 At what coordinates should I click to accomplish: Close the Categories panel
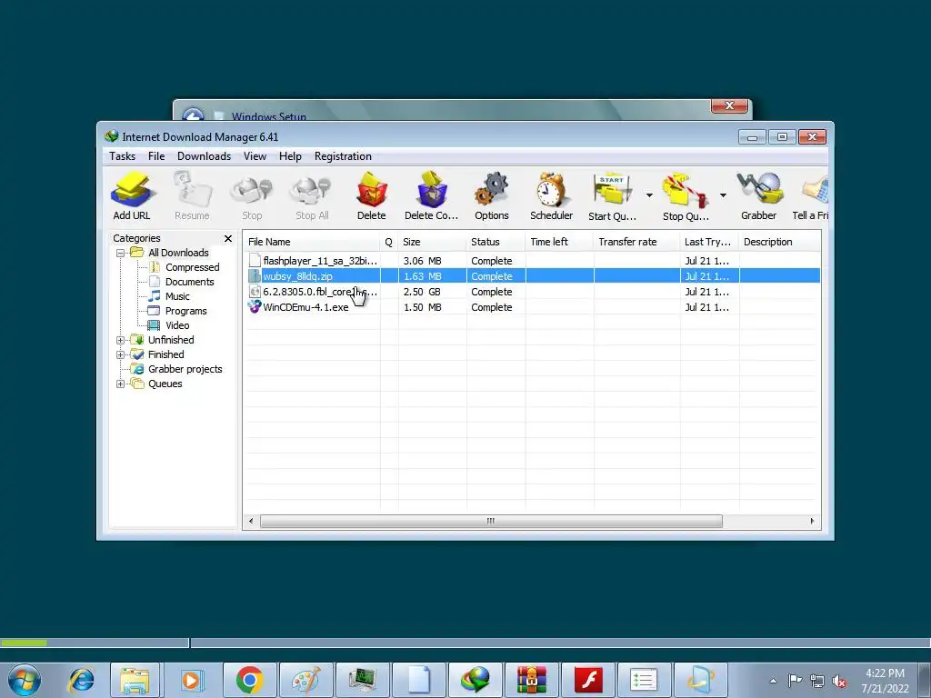[x=228, y=239]
